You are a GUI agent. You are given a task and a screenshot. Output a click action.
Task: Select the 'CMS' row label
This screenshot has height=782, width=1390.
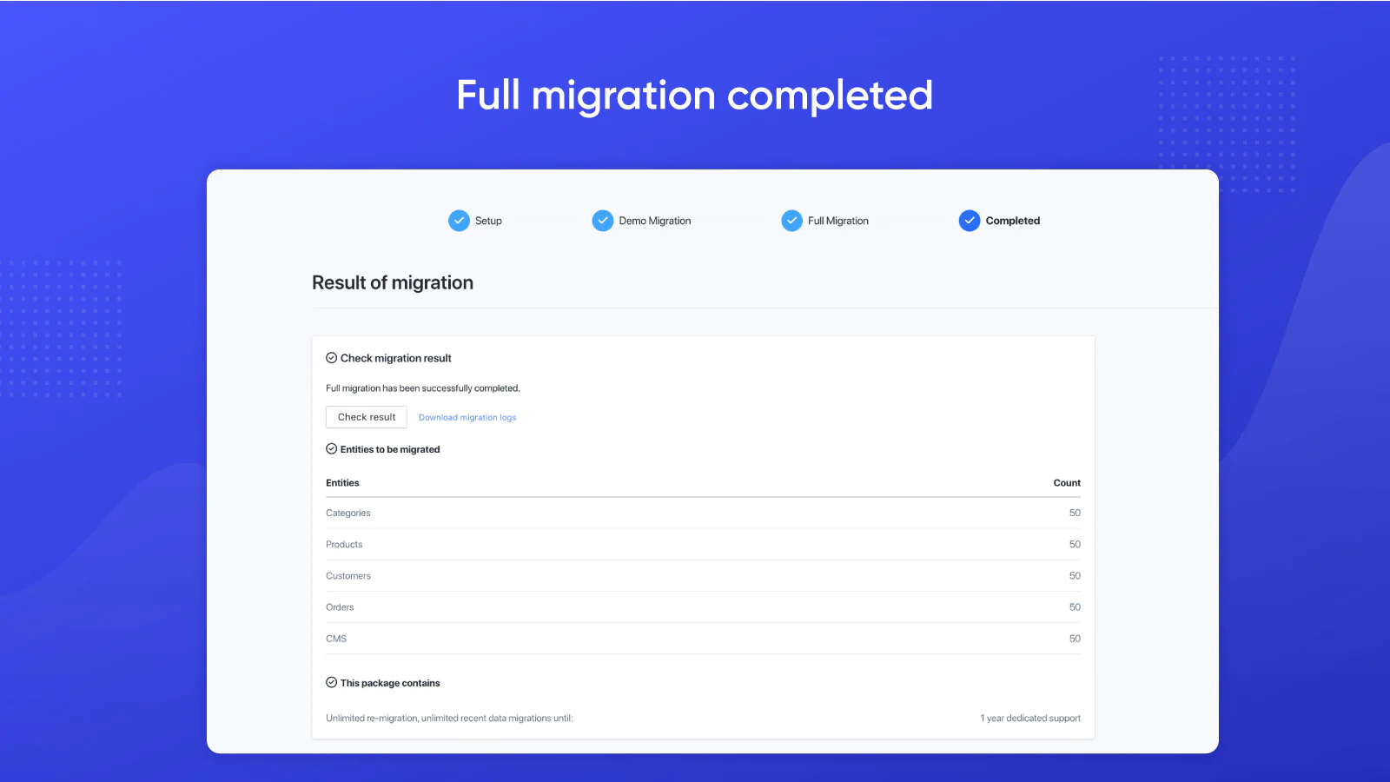coord(336,639)
